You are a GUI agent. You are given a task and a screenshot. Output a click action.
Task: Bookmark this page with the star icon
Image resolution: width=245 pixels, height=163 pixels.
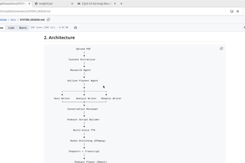(x=238, y=11)
